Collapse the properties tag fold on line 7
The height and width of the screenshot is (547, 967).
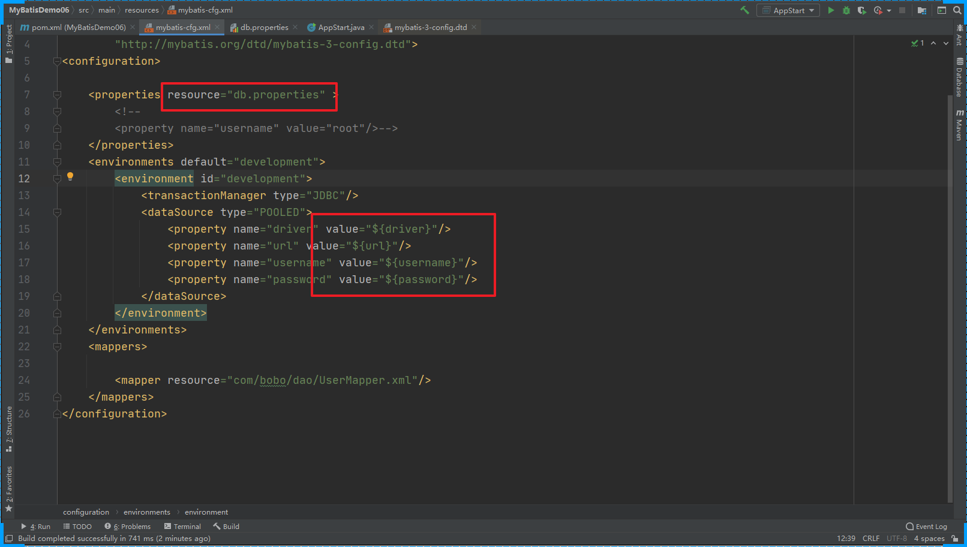coord(57,95)
